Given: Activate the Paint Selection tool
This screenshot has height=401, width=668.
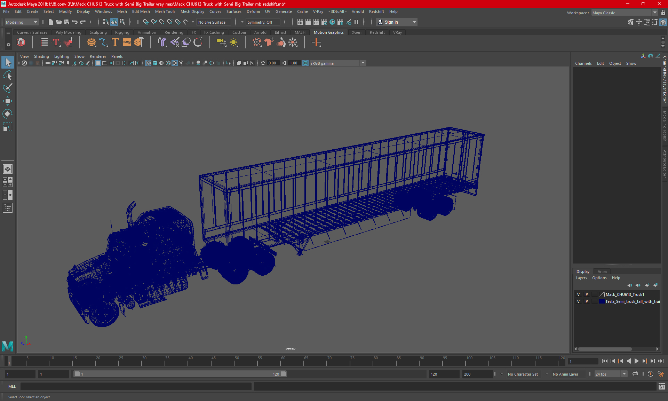Looking at the screenshot, I should [8, 88].
